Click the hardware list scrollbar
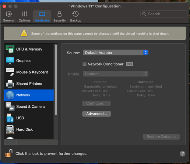 pos(56,80)
